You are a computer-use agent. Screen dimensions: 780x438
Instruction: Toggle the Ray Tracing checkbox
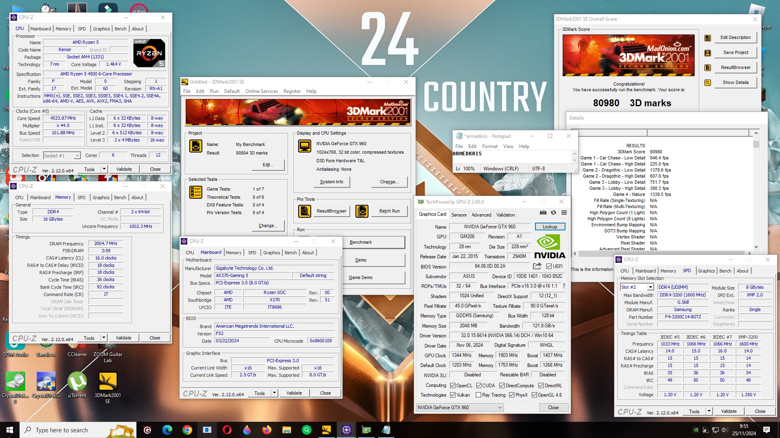(x=479, y=395)
